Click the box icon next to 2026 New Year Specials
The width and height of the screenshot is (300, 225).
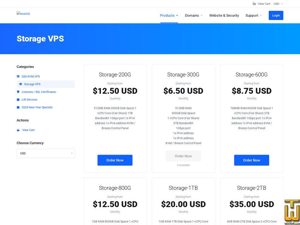(x=18, y=107)
